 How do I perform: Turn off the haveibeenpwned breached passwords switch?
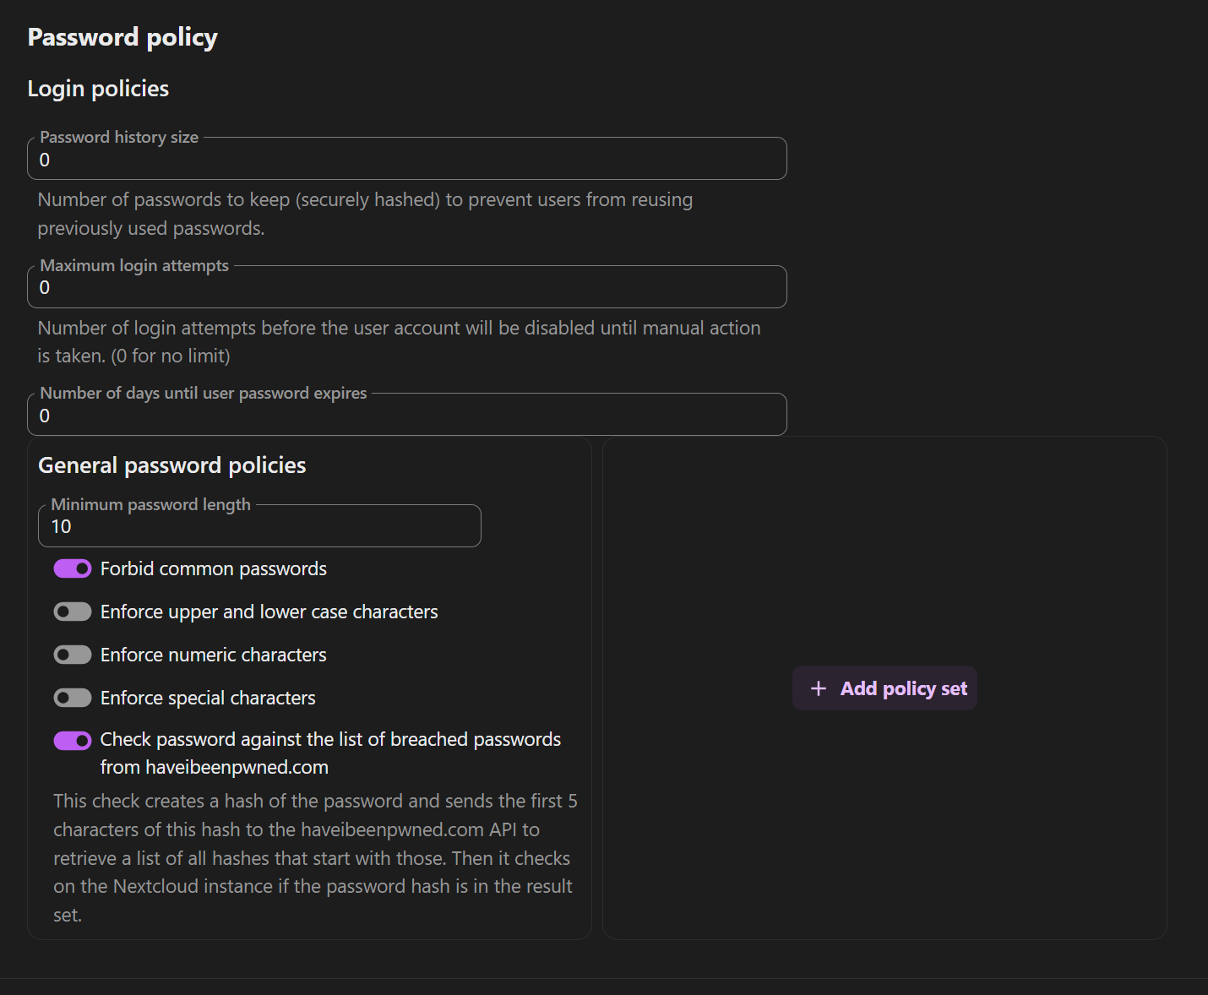73,741
